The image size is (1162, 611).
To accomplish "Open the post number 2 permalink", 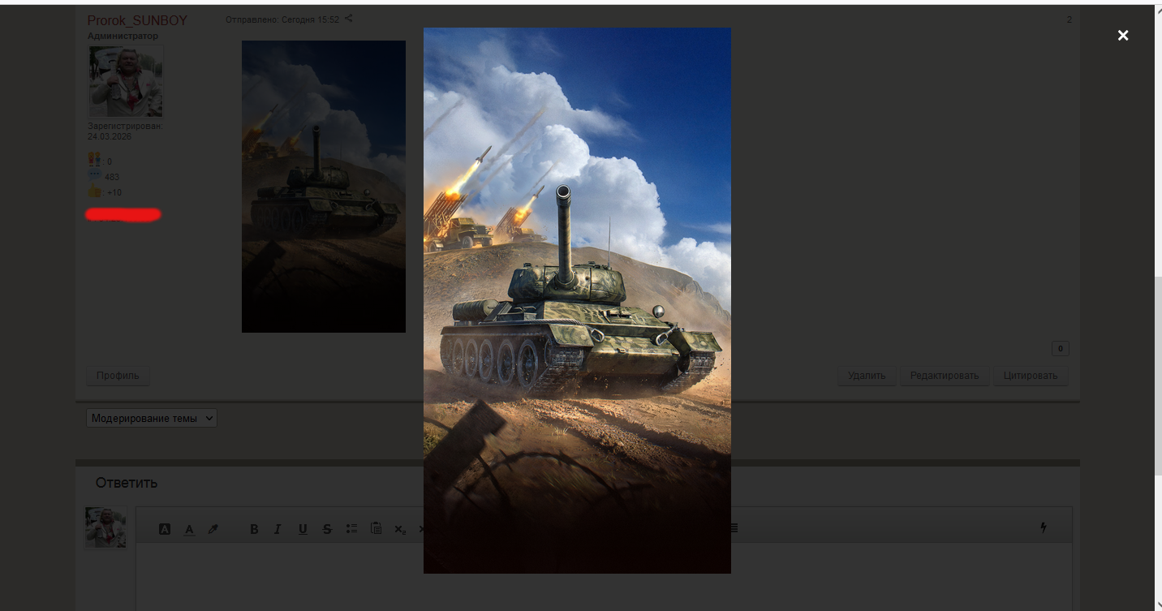I will (1069, 19).
